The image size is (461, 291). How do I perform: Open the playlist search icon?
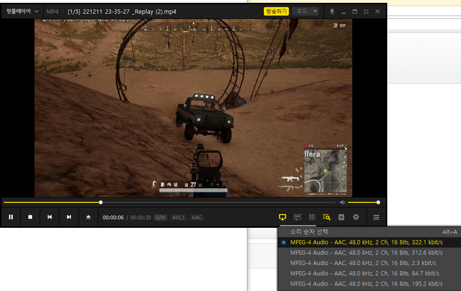tap(326, 217)
